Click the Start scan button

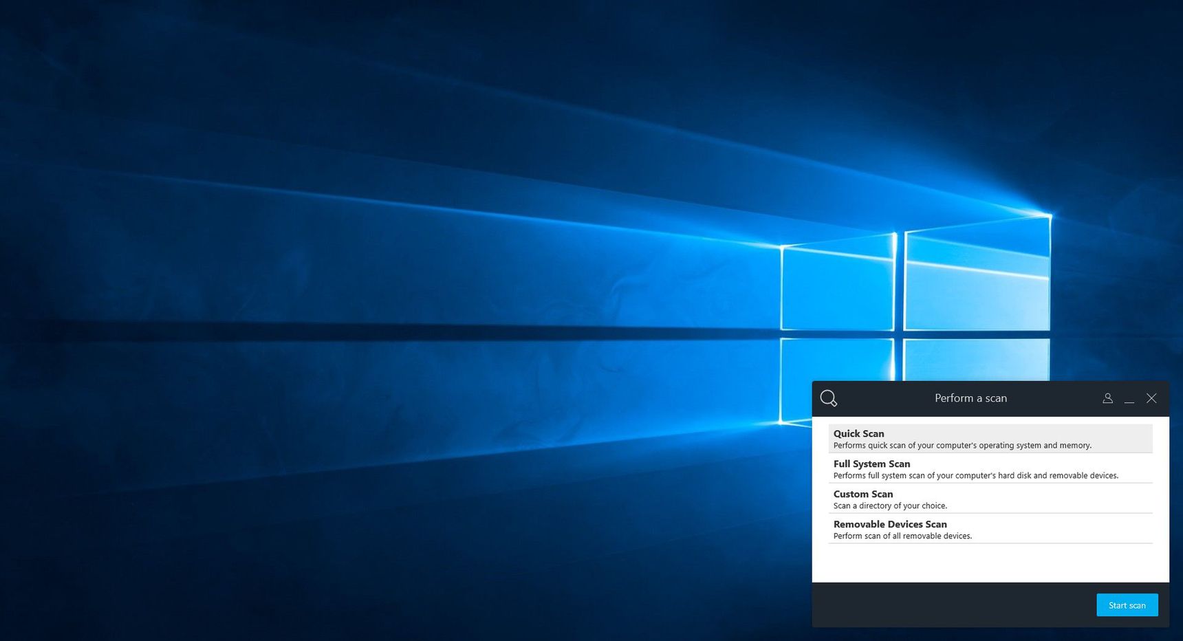[x=1127, y=605]
